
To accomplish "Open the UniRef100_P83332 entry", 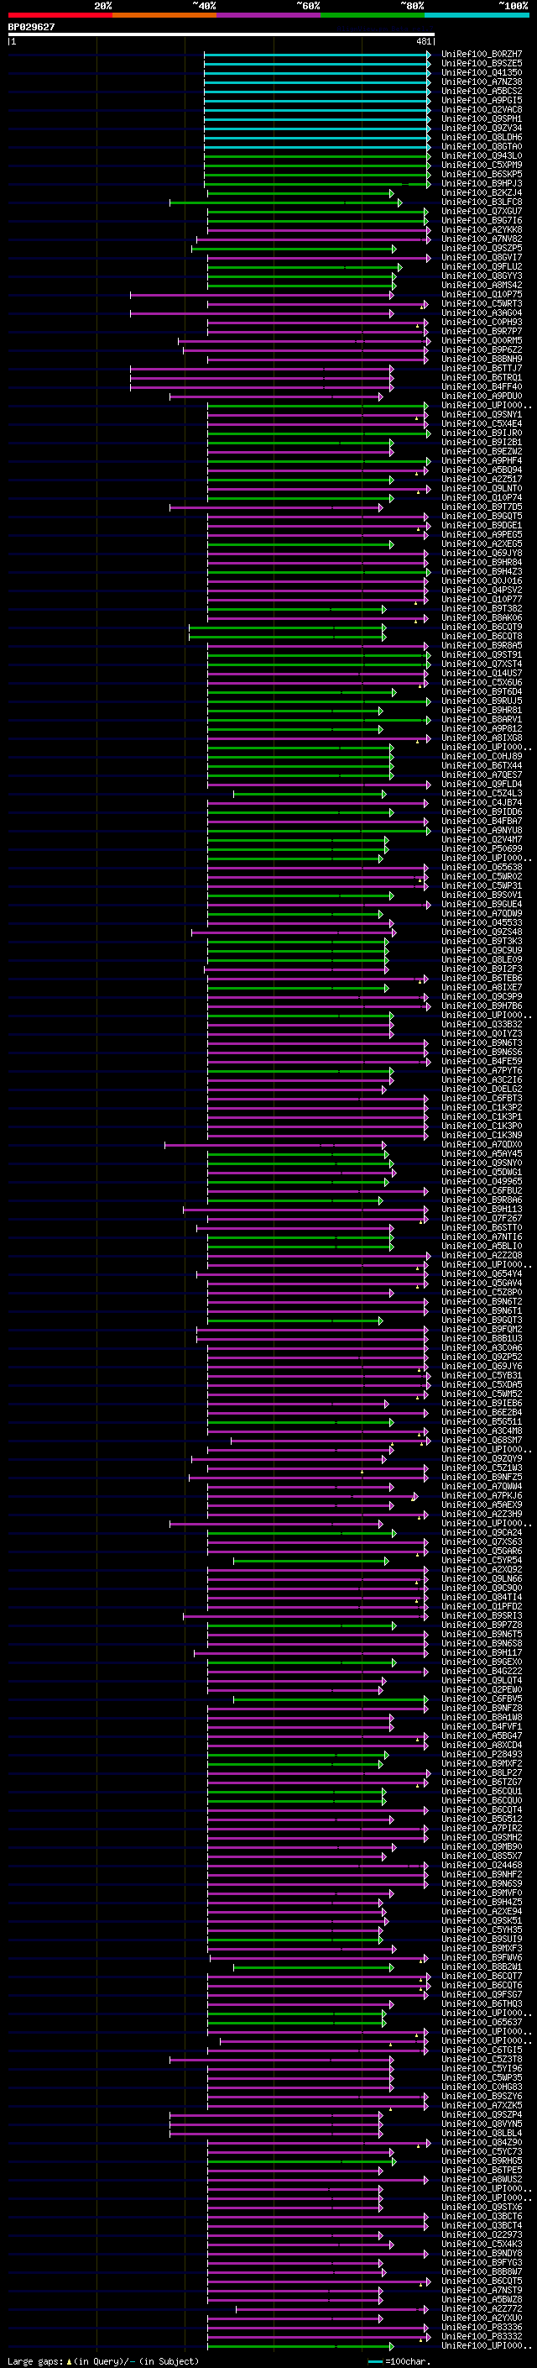I will tap(482, 2336).
